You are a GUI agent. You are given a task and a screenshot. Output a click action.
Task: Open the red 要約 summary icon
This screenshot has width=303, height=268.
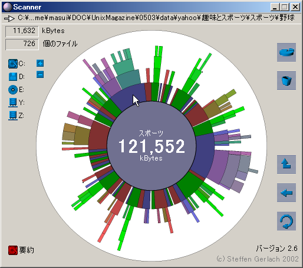click(13, 250)
